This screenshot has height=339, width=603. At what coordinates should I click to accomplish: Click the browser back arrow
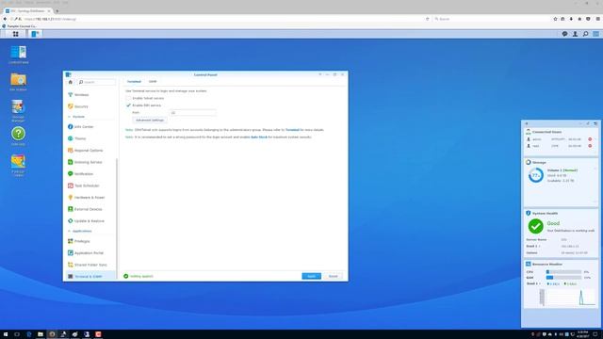tap(5, 19)
